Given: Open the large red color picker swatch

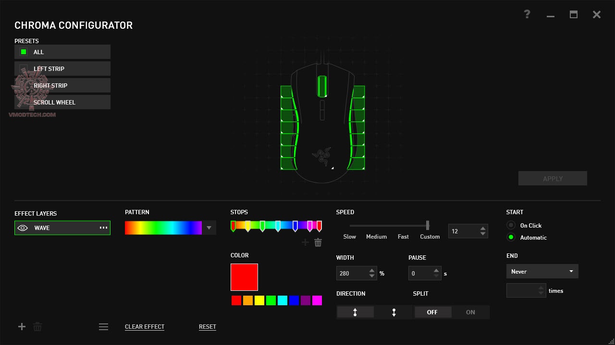Looking at the screenshot, I should pyautogui.click(x=244, y=277).
